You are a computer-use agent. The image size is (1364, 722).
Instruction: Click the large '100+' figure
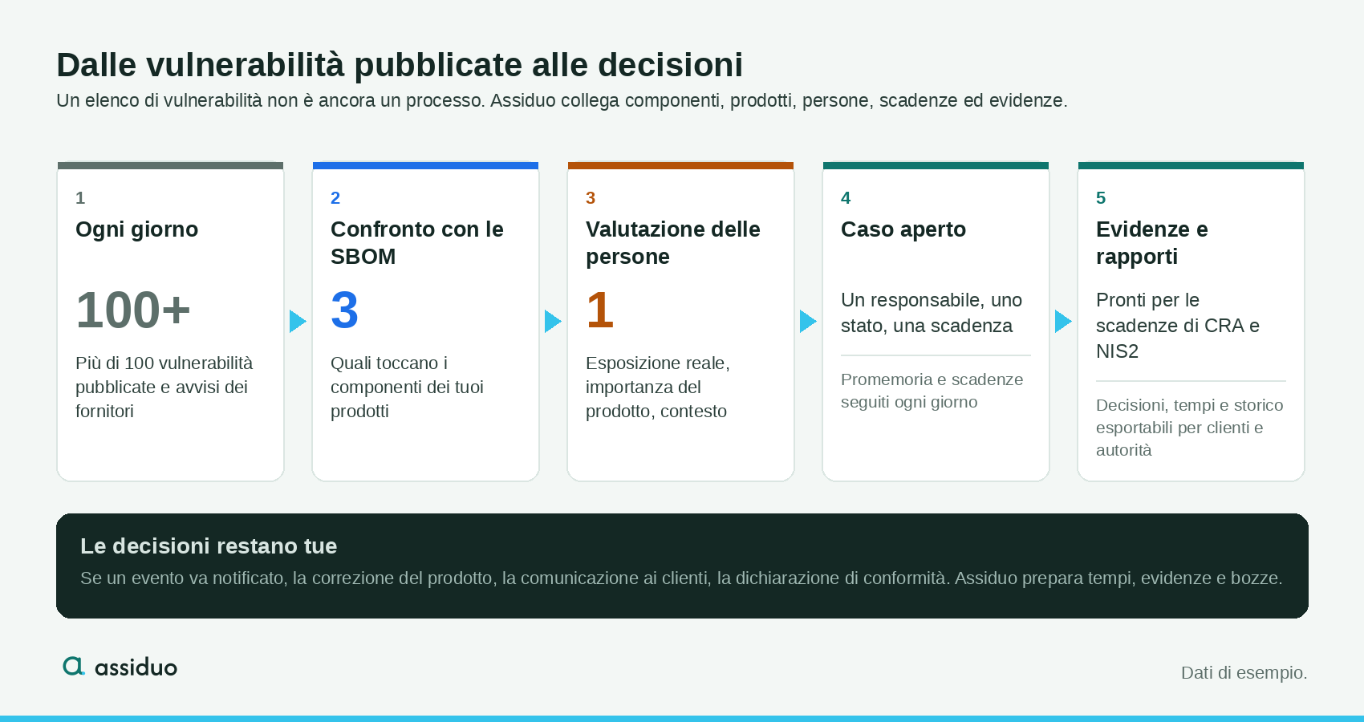coord(133,310)
